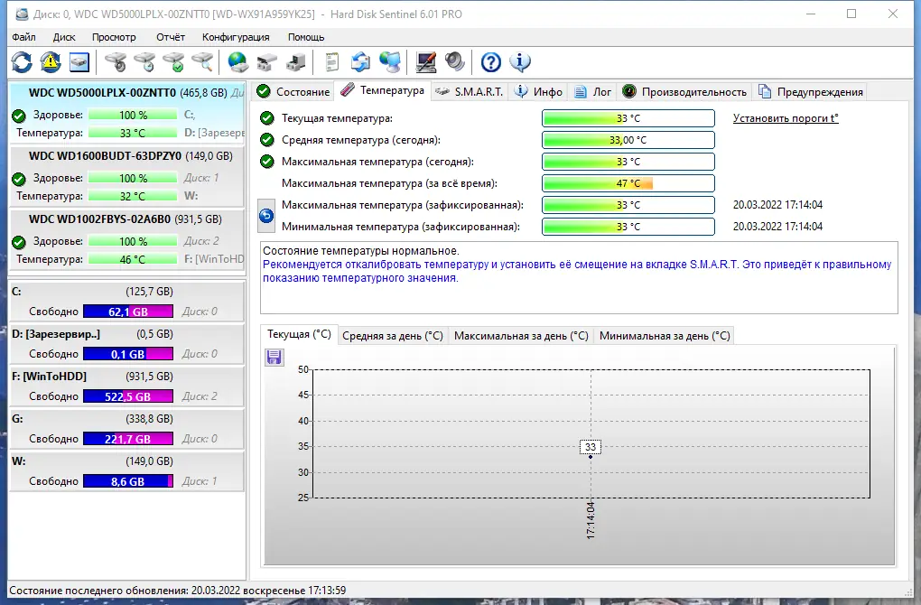
Task: Open the Максимальная за день chart tab
Action: [x=521, y=335]
